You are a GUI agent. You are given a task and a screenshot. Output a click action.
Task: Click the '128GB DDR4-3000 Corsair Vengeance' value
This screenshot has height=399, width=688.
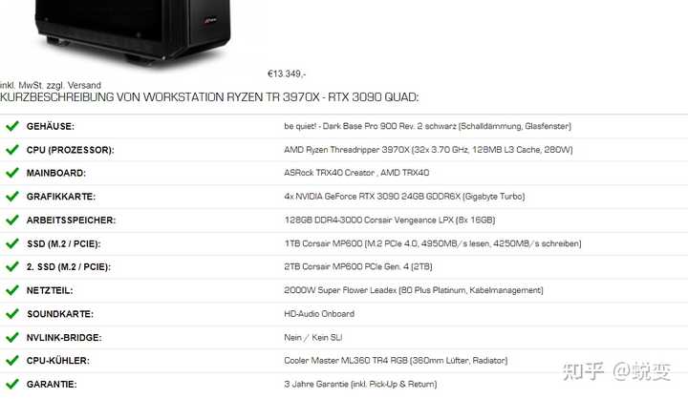390,220
